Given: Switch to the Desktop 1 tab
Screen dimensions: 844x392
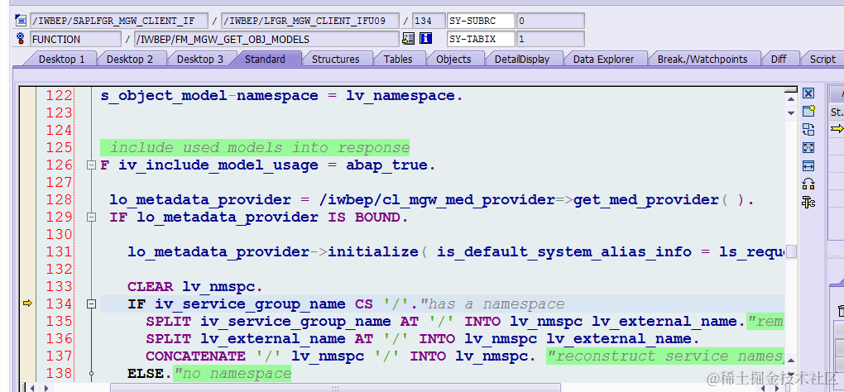Looking at the screenshot, I should 61,60.
